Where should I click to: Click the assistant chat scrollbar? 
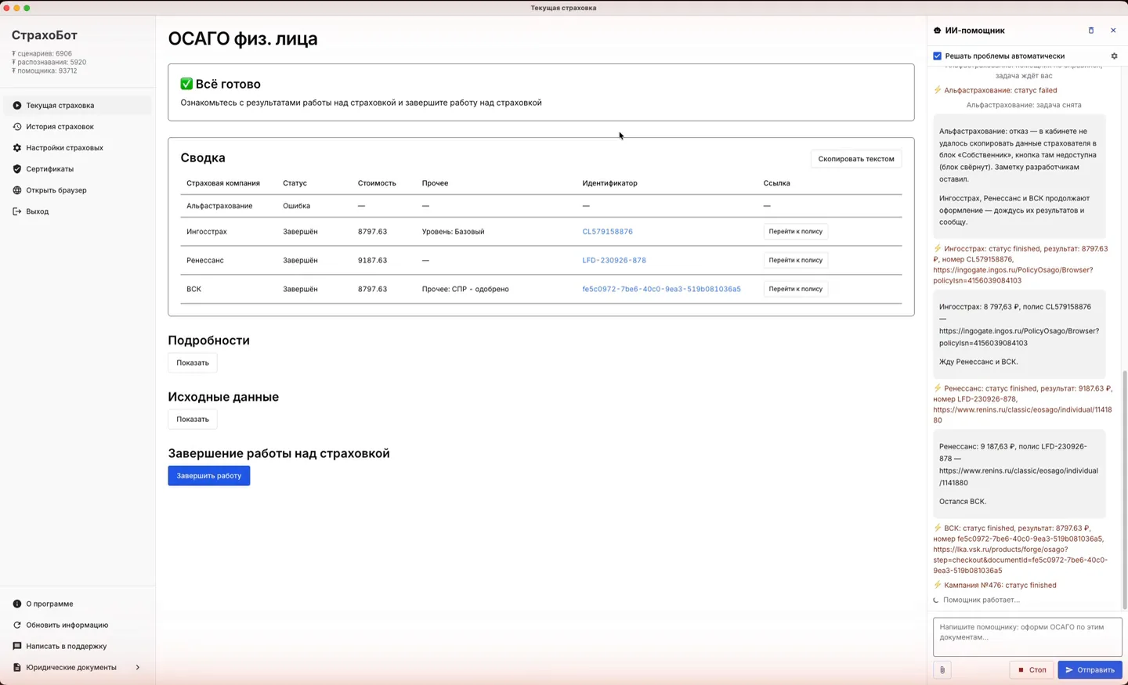1123,489
